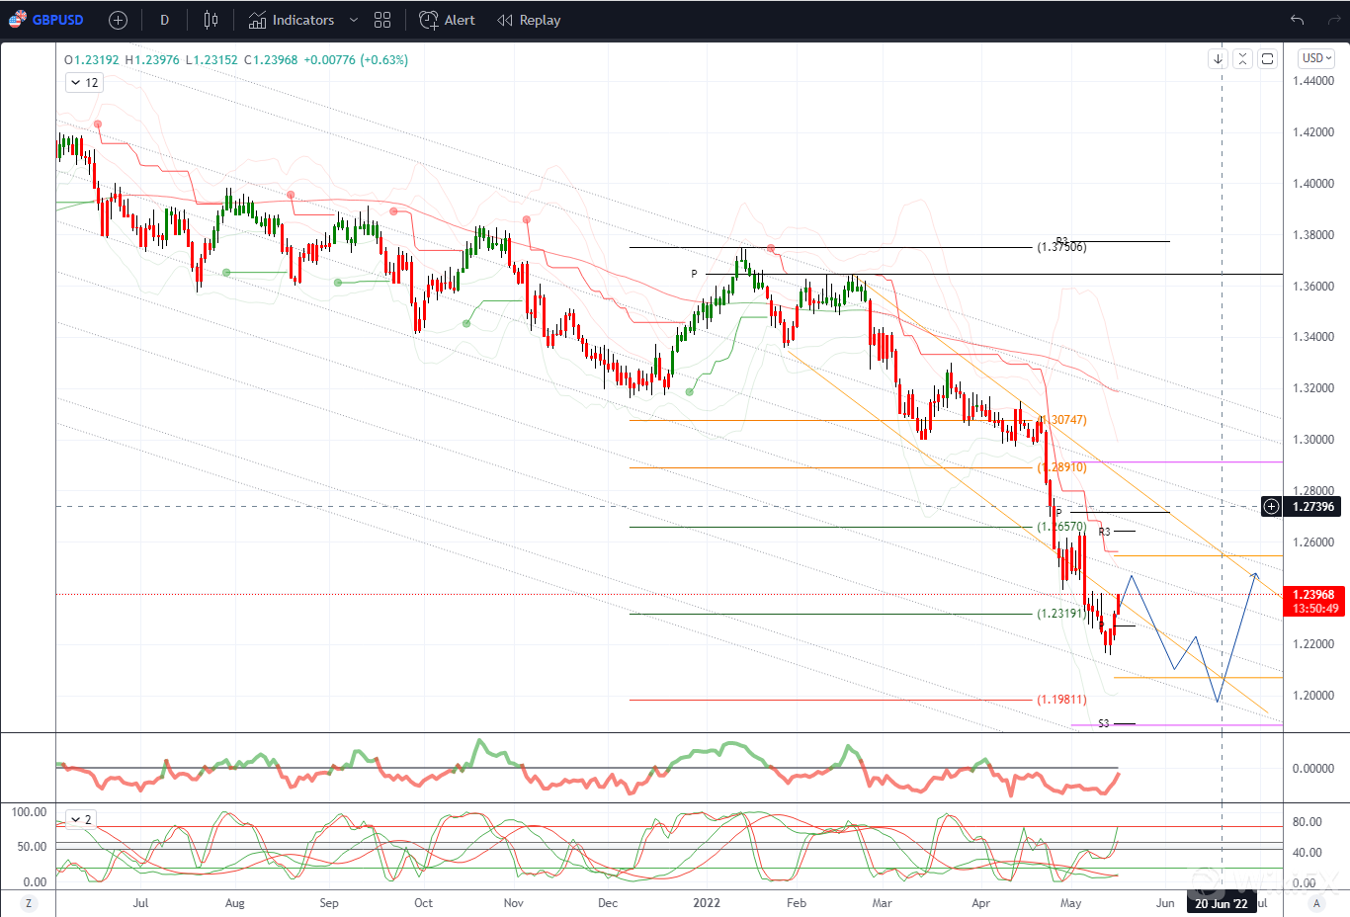Click the 0.00000 oscillator axis label

(1313, 769)
